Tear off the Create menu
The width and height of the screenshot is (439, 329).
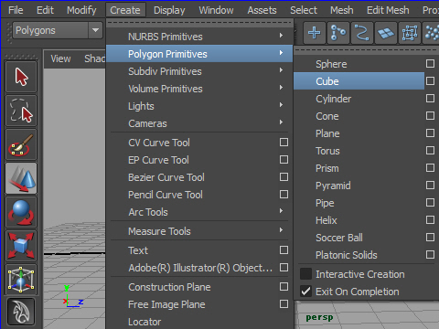[x=199, y=23]
